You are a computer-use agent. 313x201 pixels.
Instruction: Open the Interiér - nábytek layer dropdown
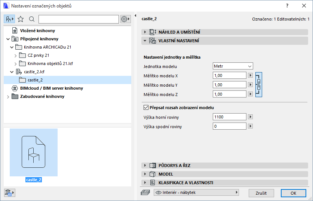(x=196, y=192)
